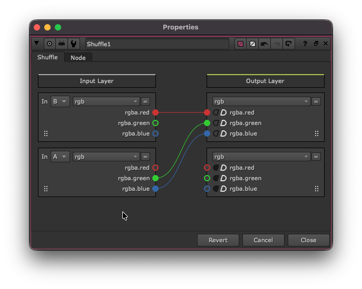This screenshot has height=289, width=362.
Task: Set first output rgba.red to black icon
Action: [x=216, y=112]
